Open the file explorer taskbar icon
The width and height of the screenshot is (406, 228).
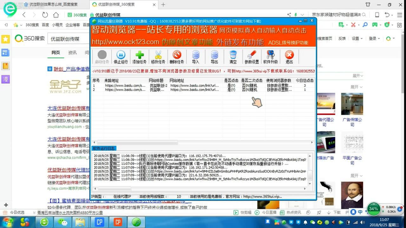81,222
